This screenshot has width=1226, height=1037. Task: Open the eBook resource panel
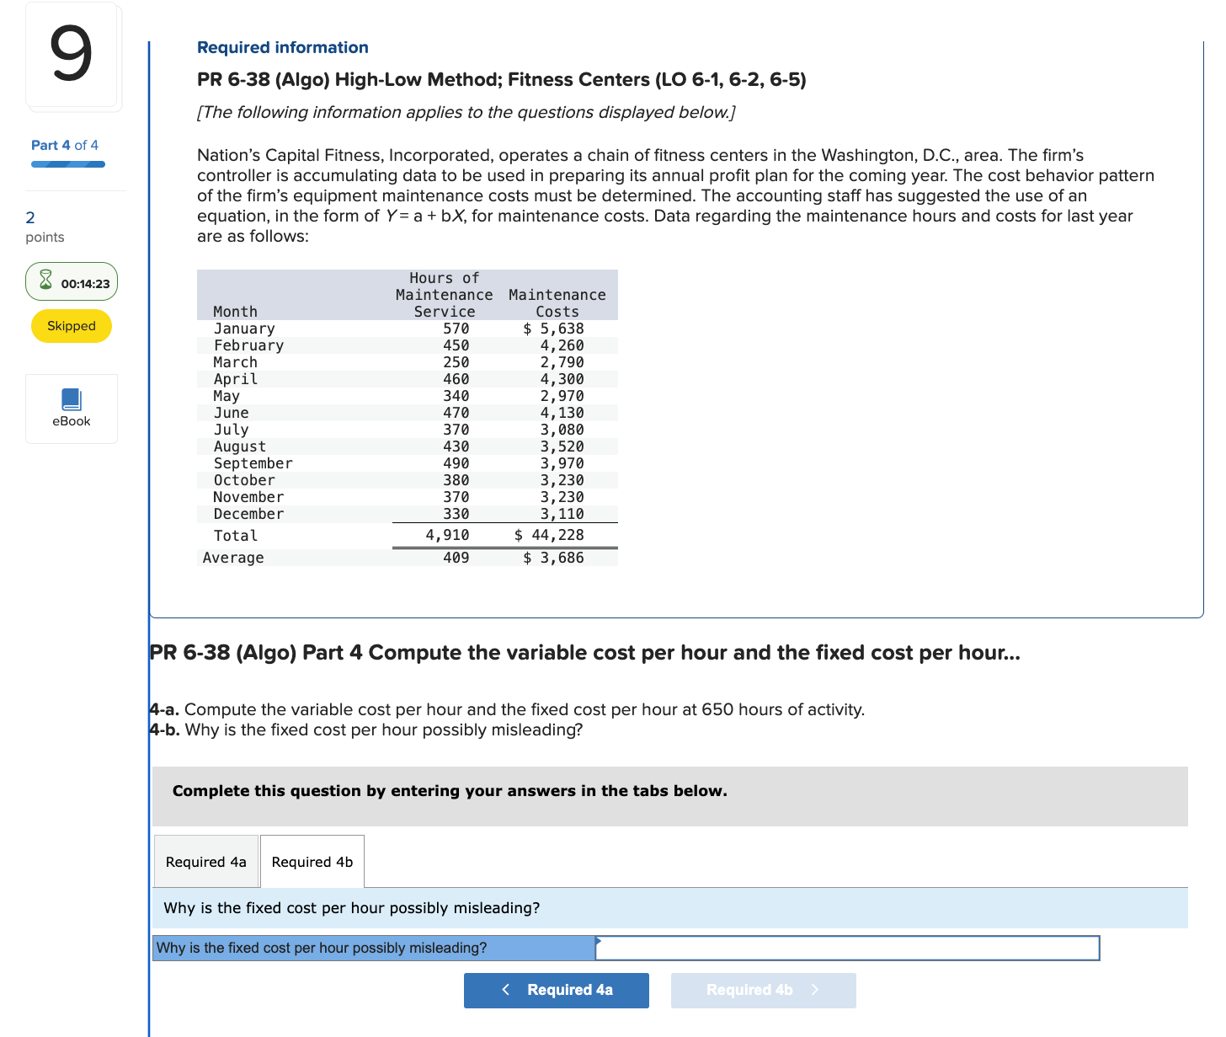[71, 409]
